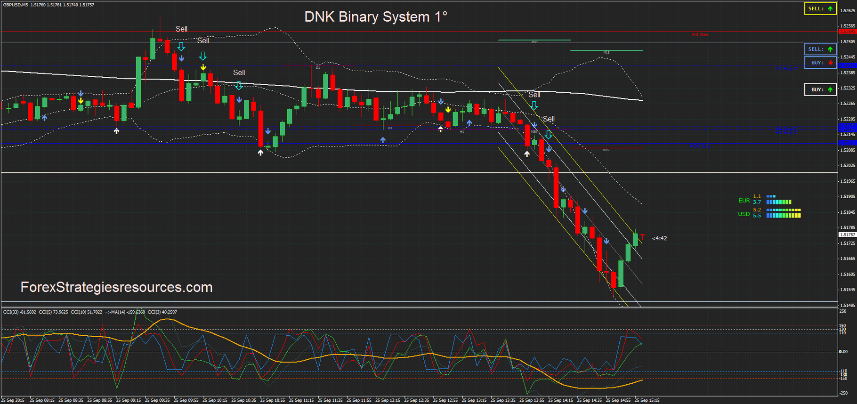
Task: Click the USD 5.5 strength meter bar
Action: tap(784, 216)
